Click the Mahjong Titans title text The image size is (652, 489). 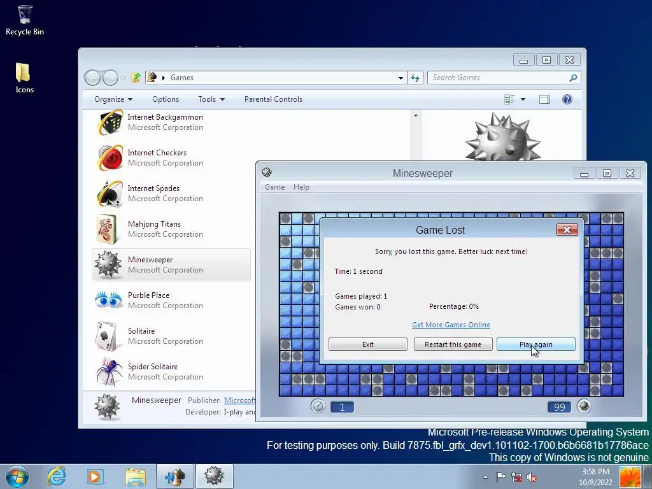coord(154,224)
